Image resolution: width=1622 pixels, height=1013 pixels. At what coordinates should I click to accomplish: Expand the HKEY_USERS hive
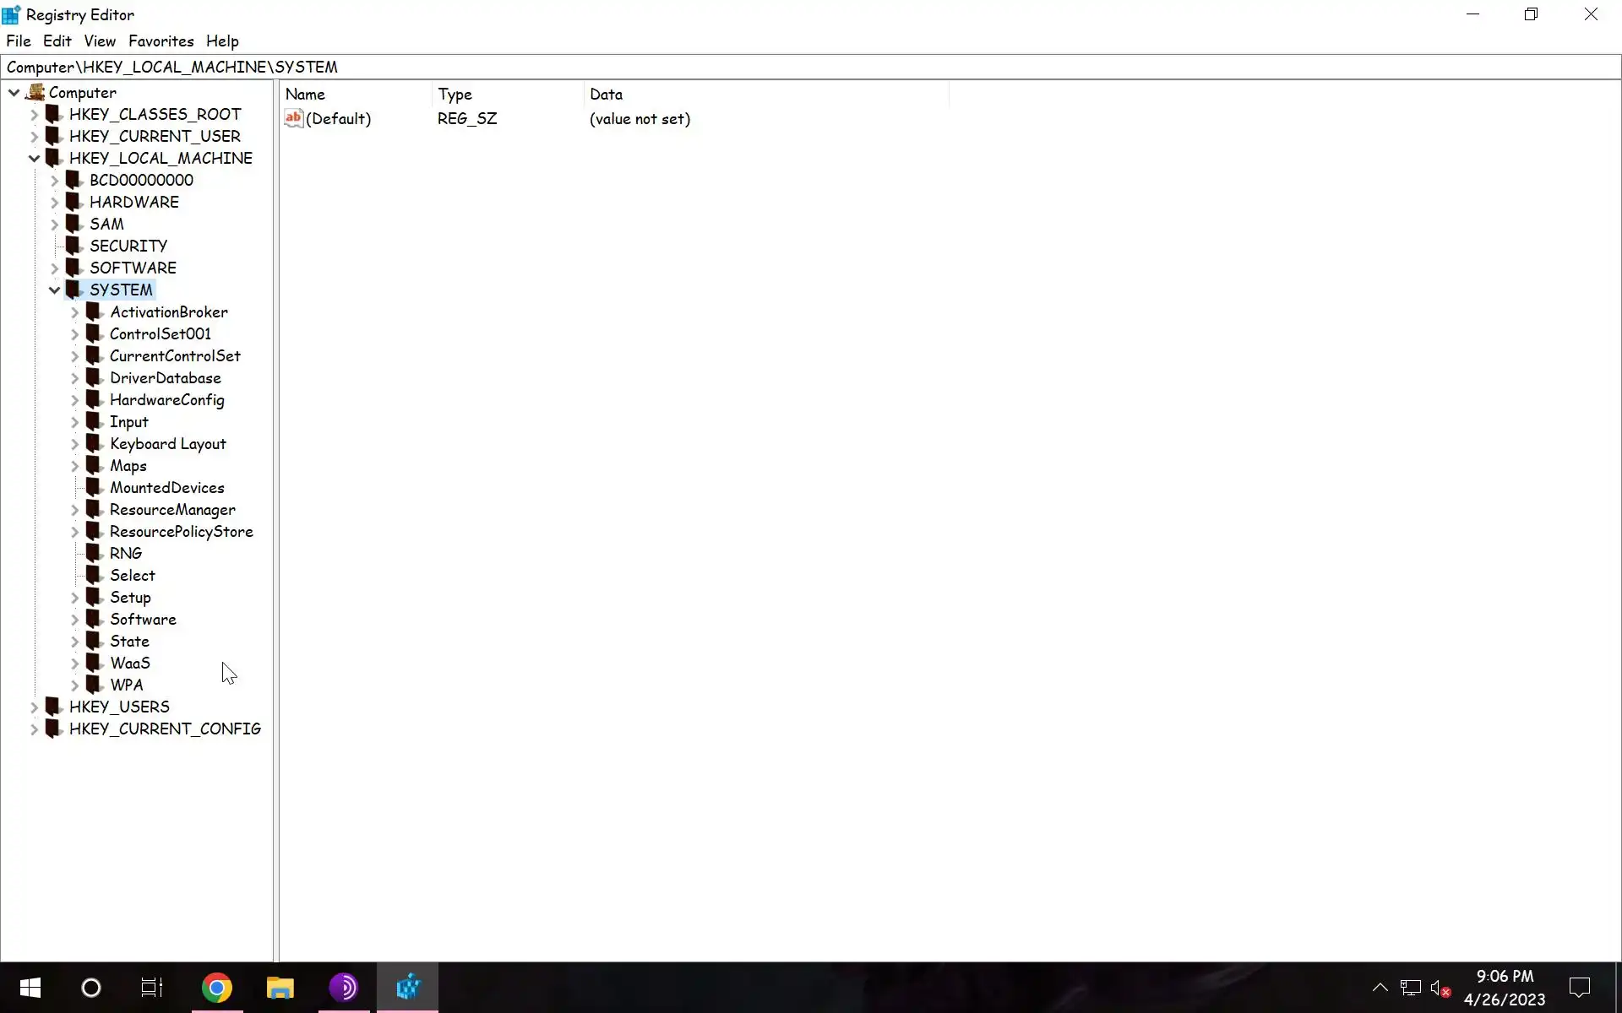(x=34, y=707)
